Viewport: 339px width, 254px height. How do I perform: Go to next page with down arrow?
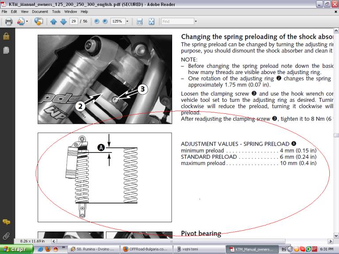[64, 22]
